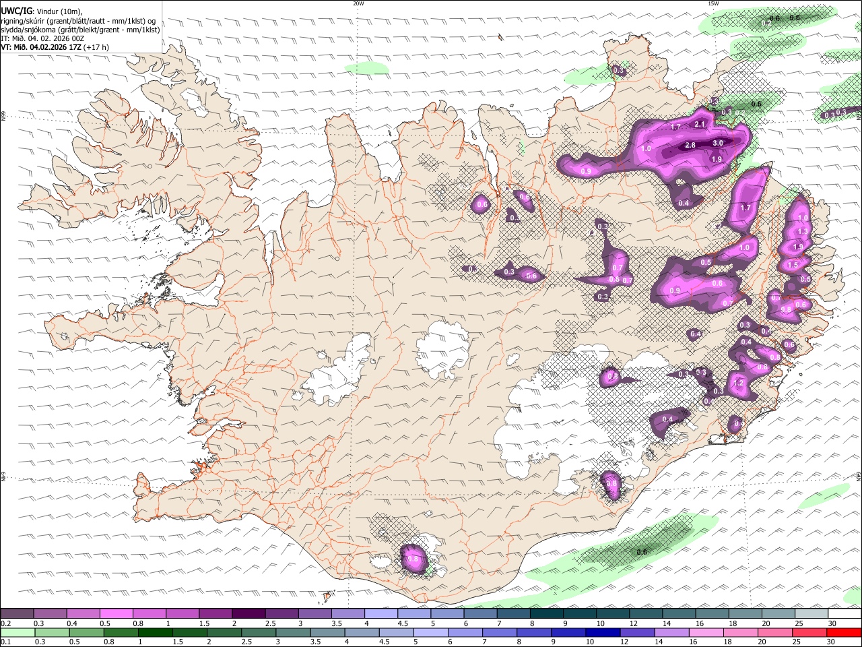Select the dark blue 10 swatch in the lower legend row
862x647 pixels.
[603, 632]
